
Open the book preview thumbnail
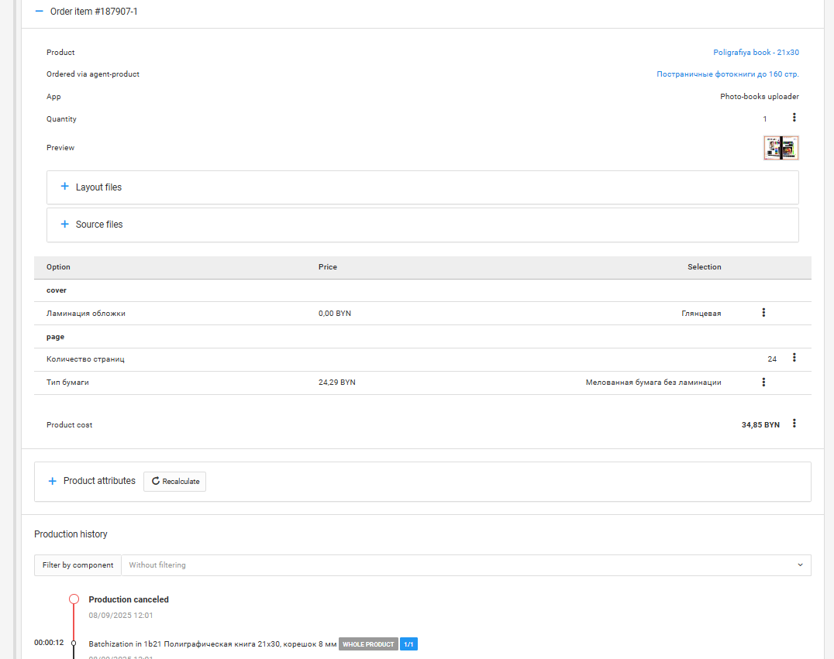click(781, 148)
